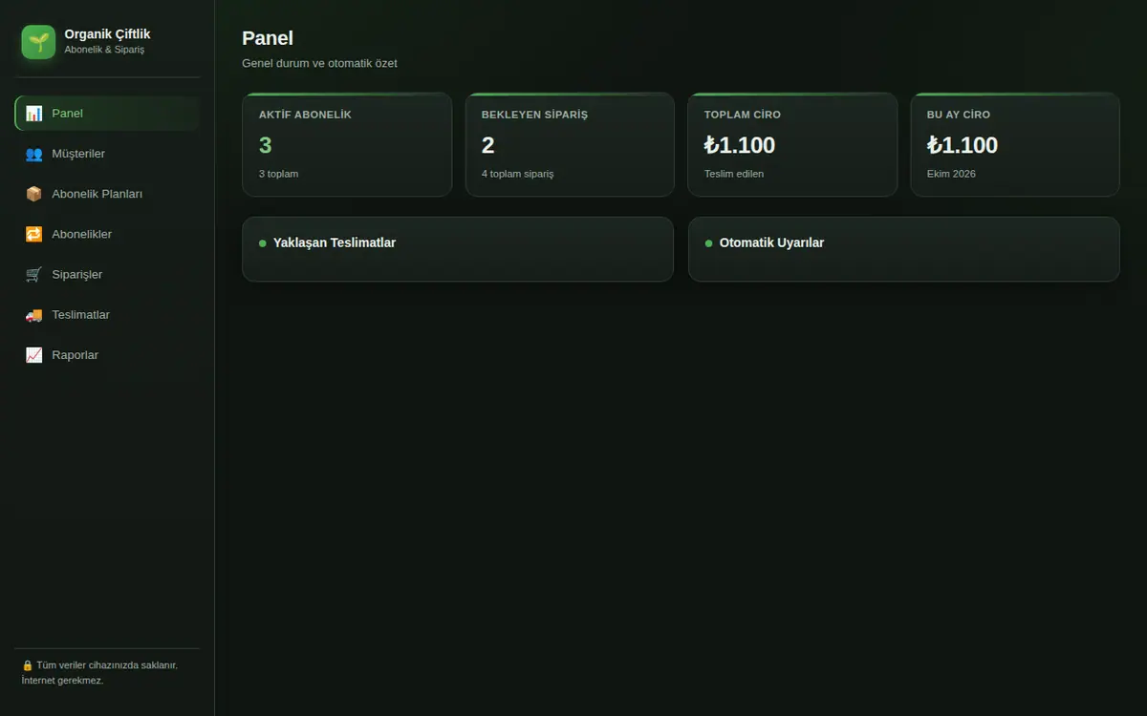Open Abonelik Planları in the sidebar
The image size is (1147, 716).
point(107,194)
